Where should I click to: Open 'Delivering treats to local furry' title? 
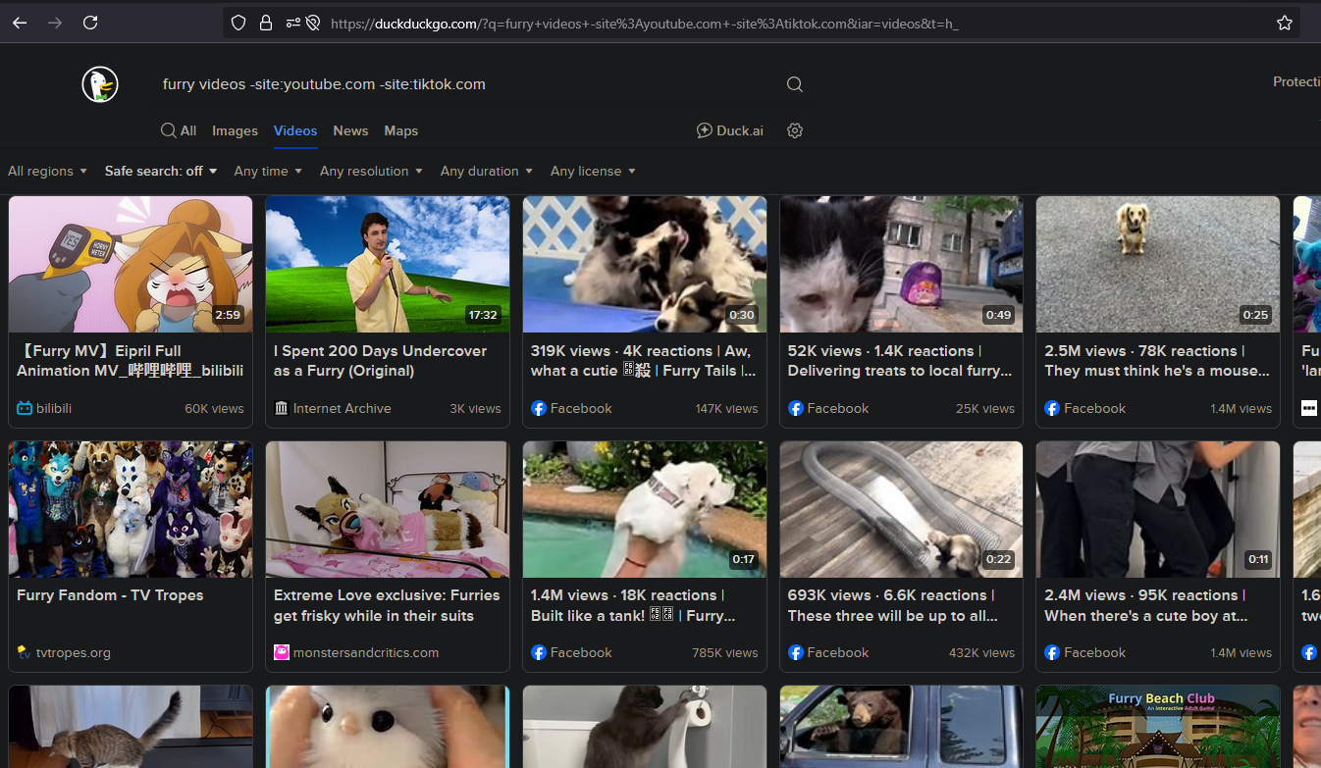pyautogui.click(x=900, y=361)
